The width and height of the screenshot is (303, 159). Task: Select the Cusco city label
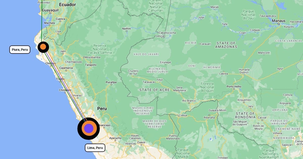[x=141, y=142]
